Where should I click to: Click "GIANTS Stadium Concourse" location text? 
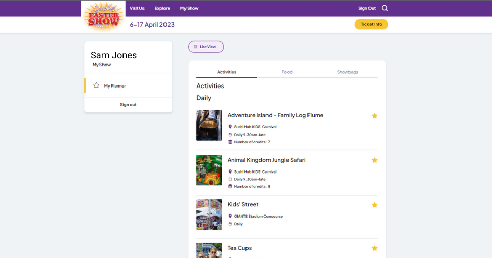click(258, 216)
